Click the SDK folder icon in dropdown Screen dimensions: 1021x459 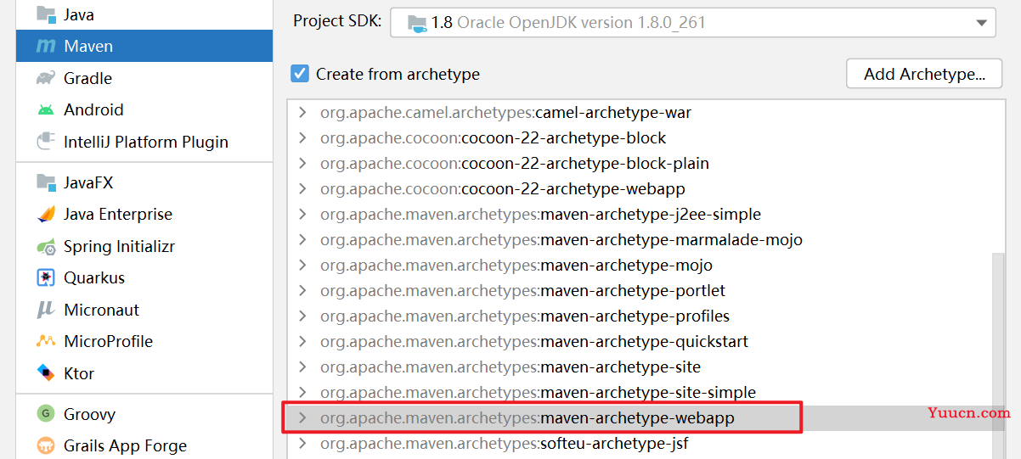[x=415, y=23]
